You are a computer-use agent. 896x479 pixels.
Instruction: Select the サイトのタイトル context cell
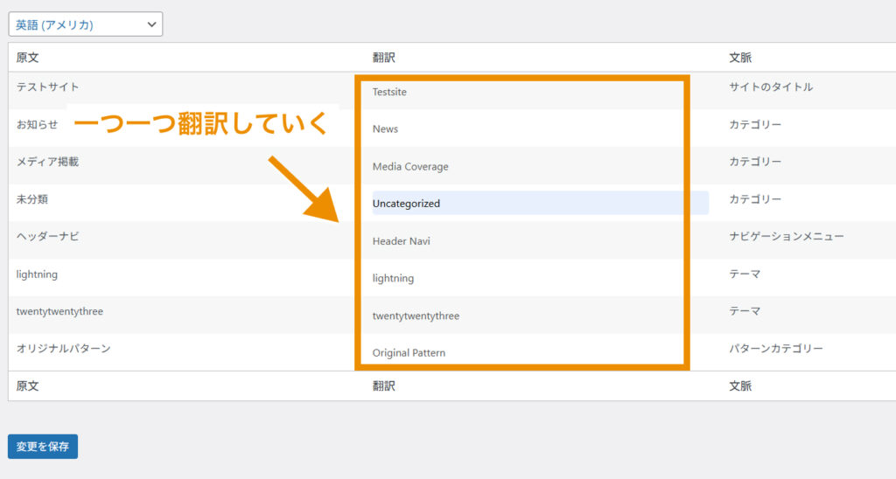coord(771,87)
